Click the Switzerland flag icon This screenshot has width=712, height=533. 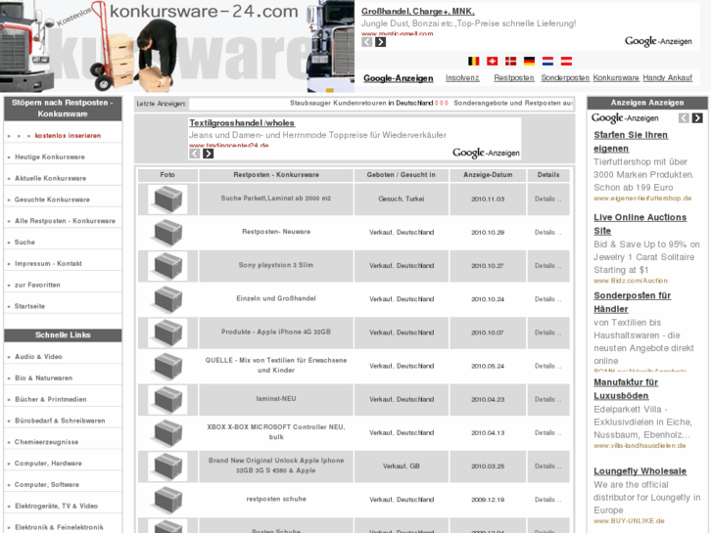[493, 61]
